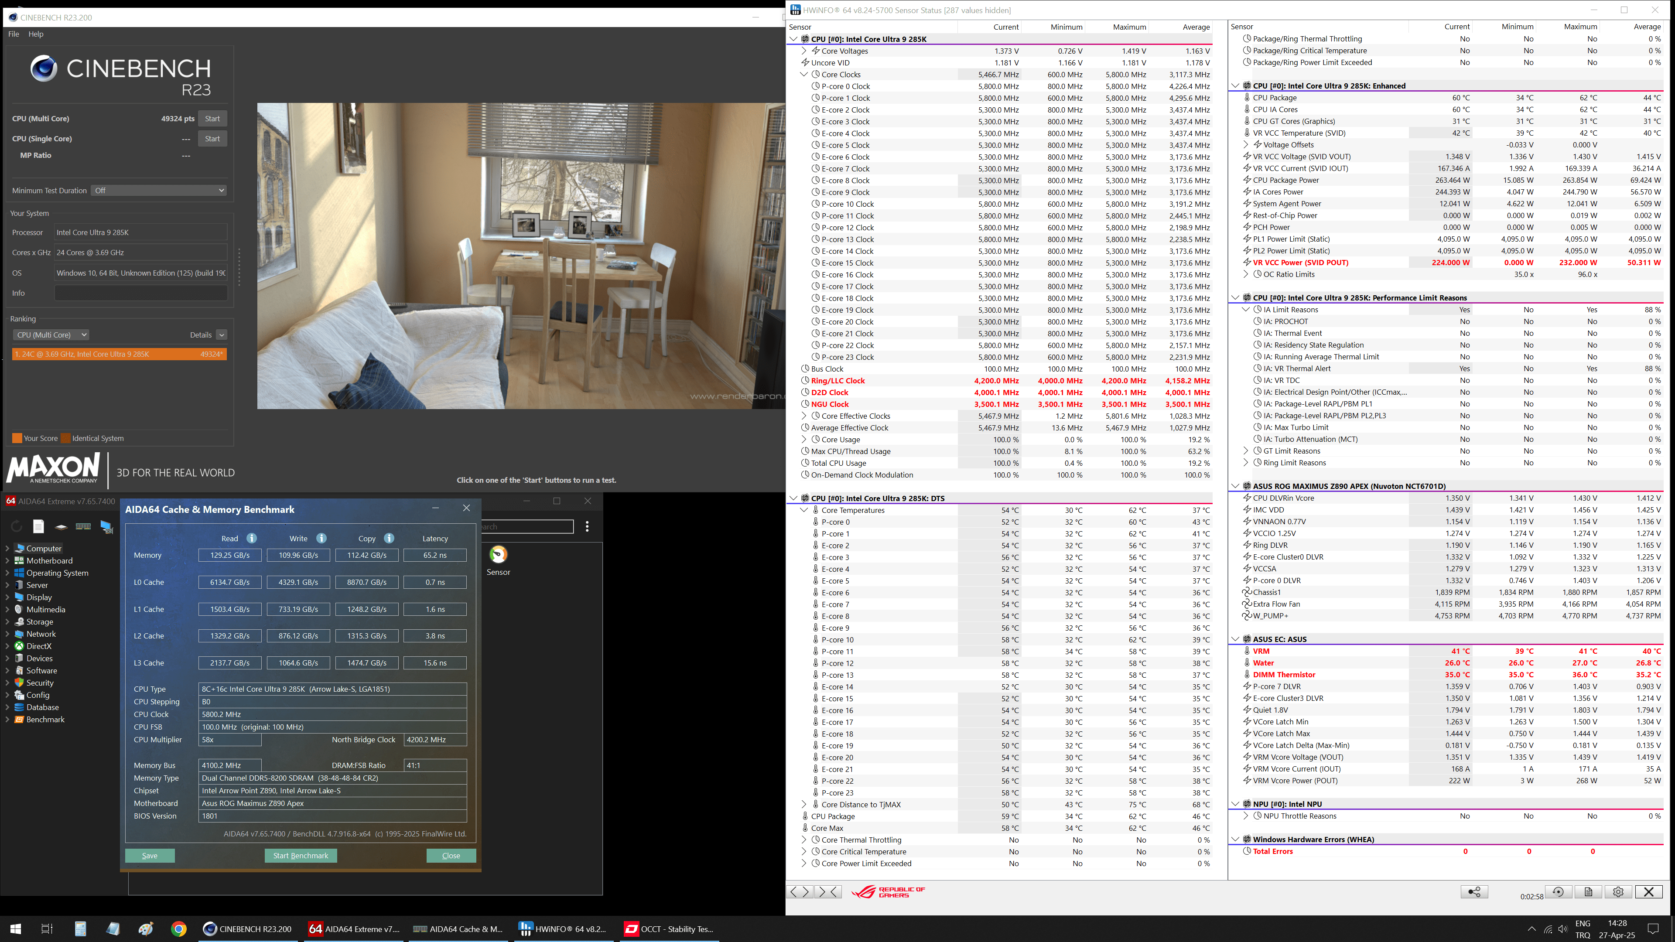Start the CPU (Single Core) test

click(212, 139)
